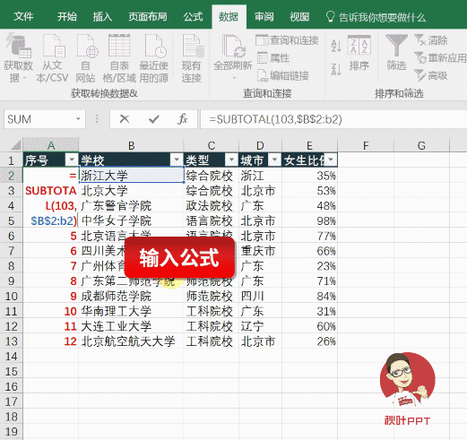Viewport: 467px width, 440px height.
Task: Open Insert Function fx button
Action: (182, 119)
